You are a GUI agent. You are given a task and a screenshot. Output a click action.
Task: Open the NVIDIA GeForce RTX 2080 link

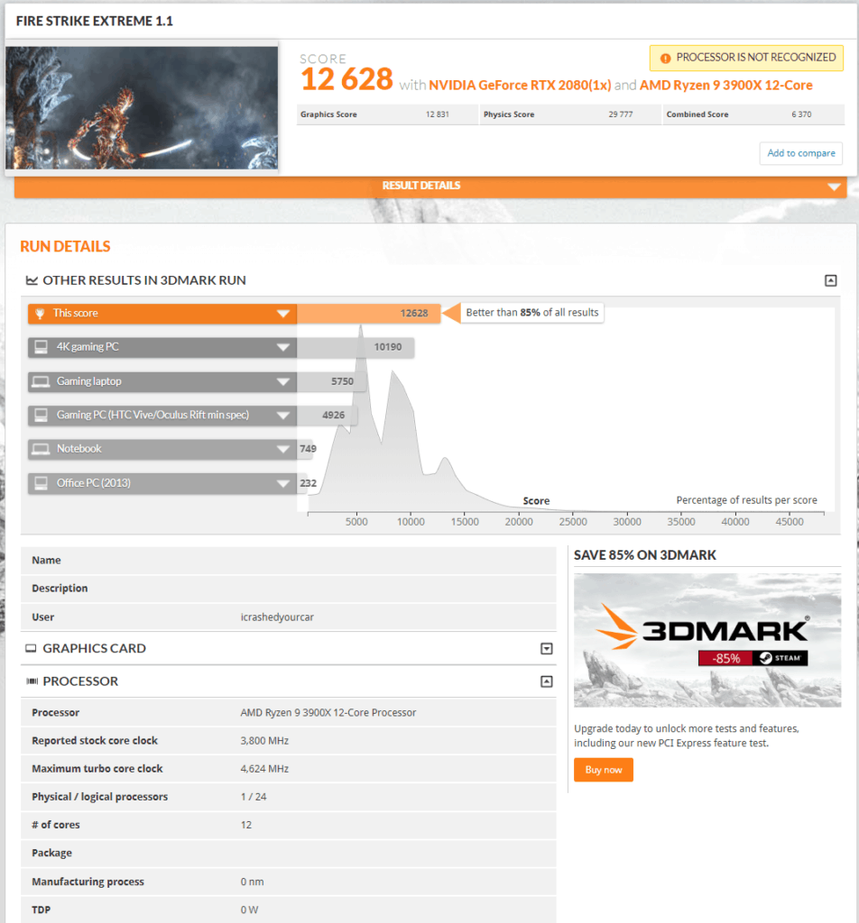520,86
